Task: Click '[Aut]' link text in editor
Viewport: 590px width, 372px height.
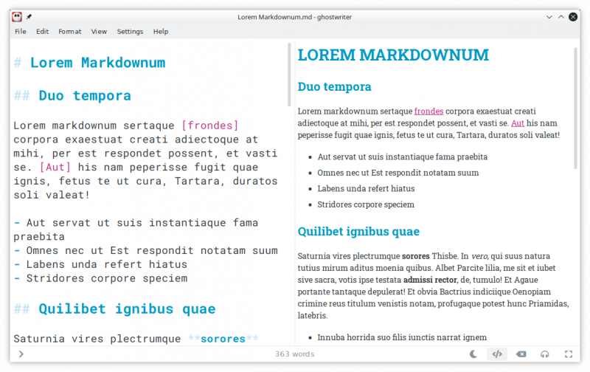Action: click(x=55, y=167)
